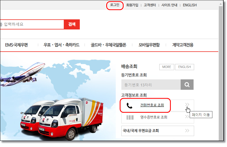Click the arrows icon in 우편요금 조회 row

(x=187, y=131)
